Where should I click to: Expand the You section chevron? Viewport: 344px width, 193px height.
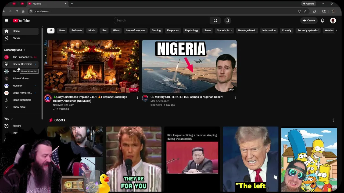point(12,119)
